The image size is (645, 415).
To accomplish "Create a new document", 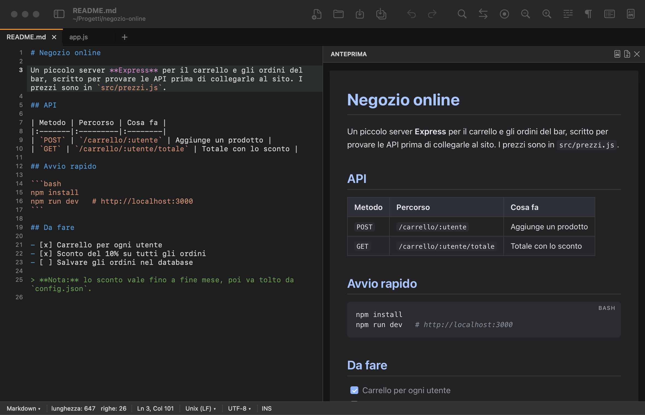I will [x=317, y=14].
